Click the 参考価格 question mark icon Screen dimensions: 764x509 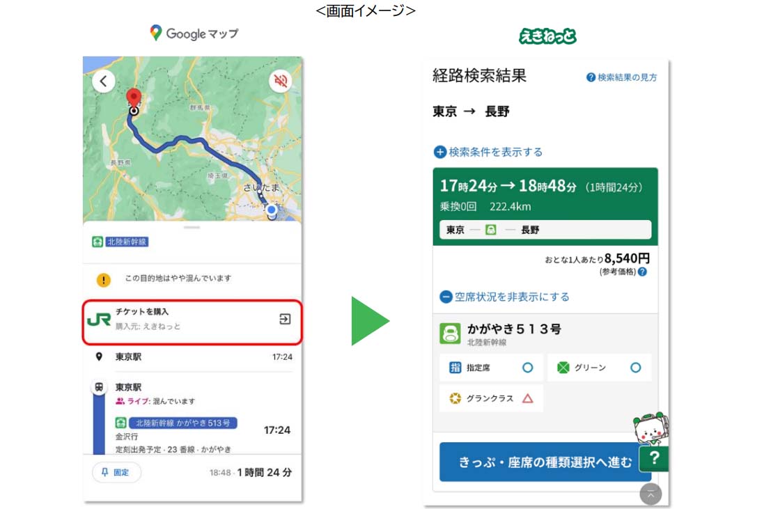[x=642, y=272]
